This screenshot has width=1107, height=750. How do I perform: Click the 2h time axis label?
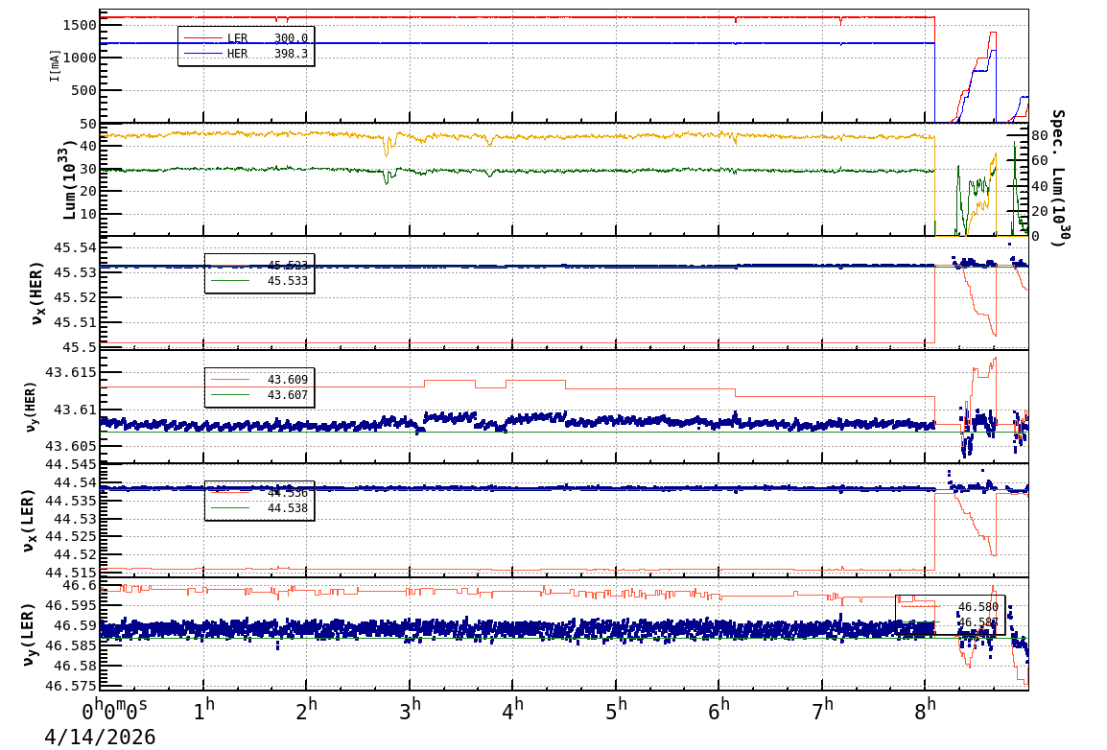click(306, 711)
